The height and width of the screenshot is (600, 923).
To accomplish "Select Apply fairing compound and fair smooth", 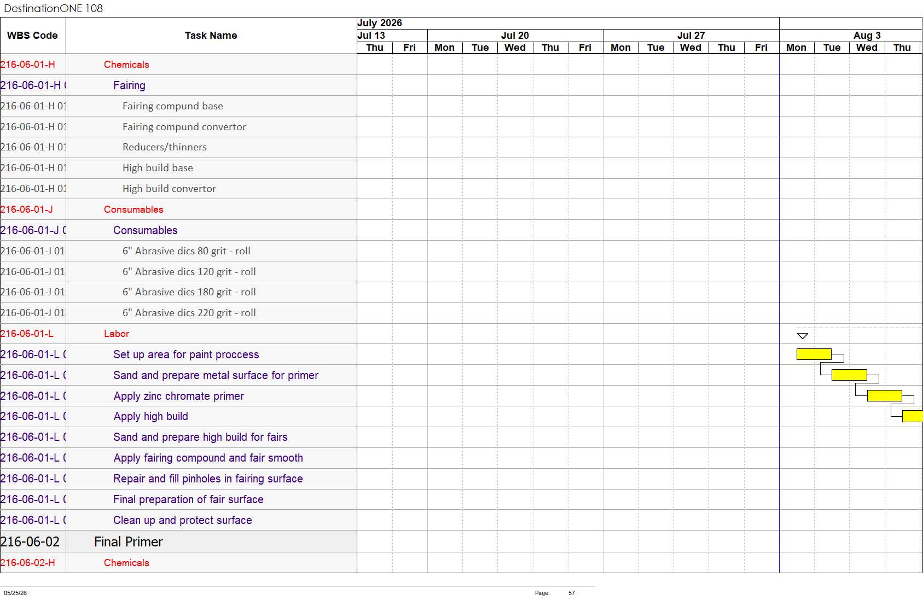I will [208, 458].
